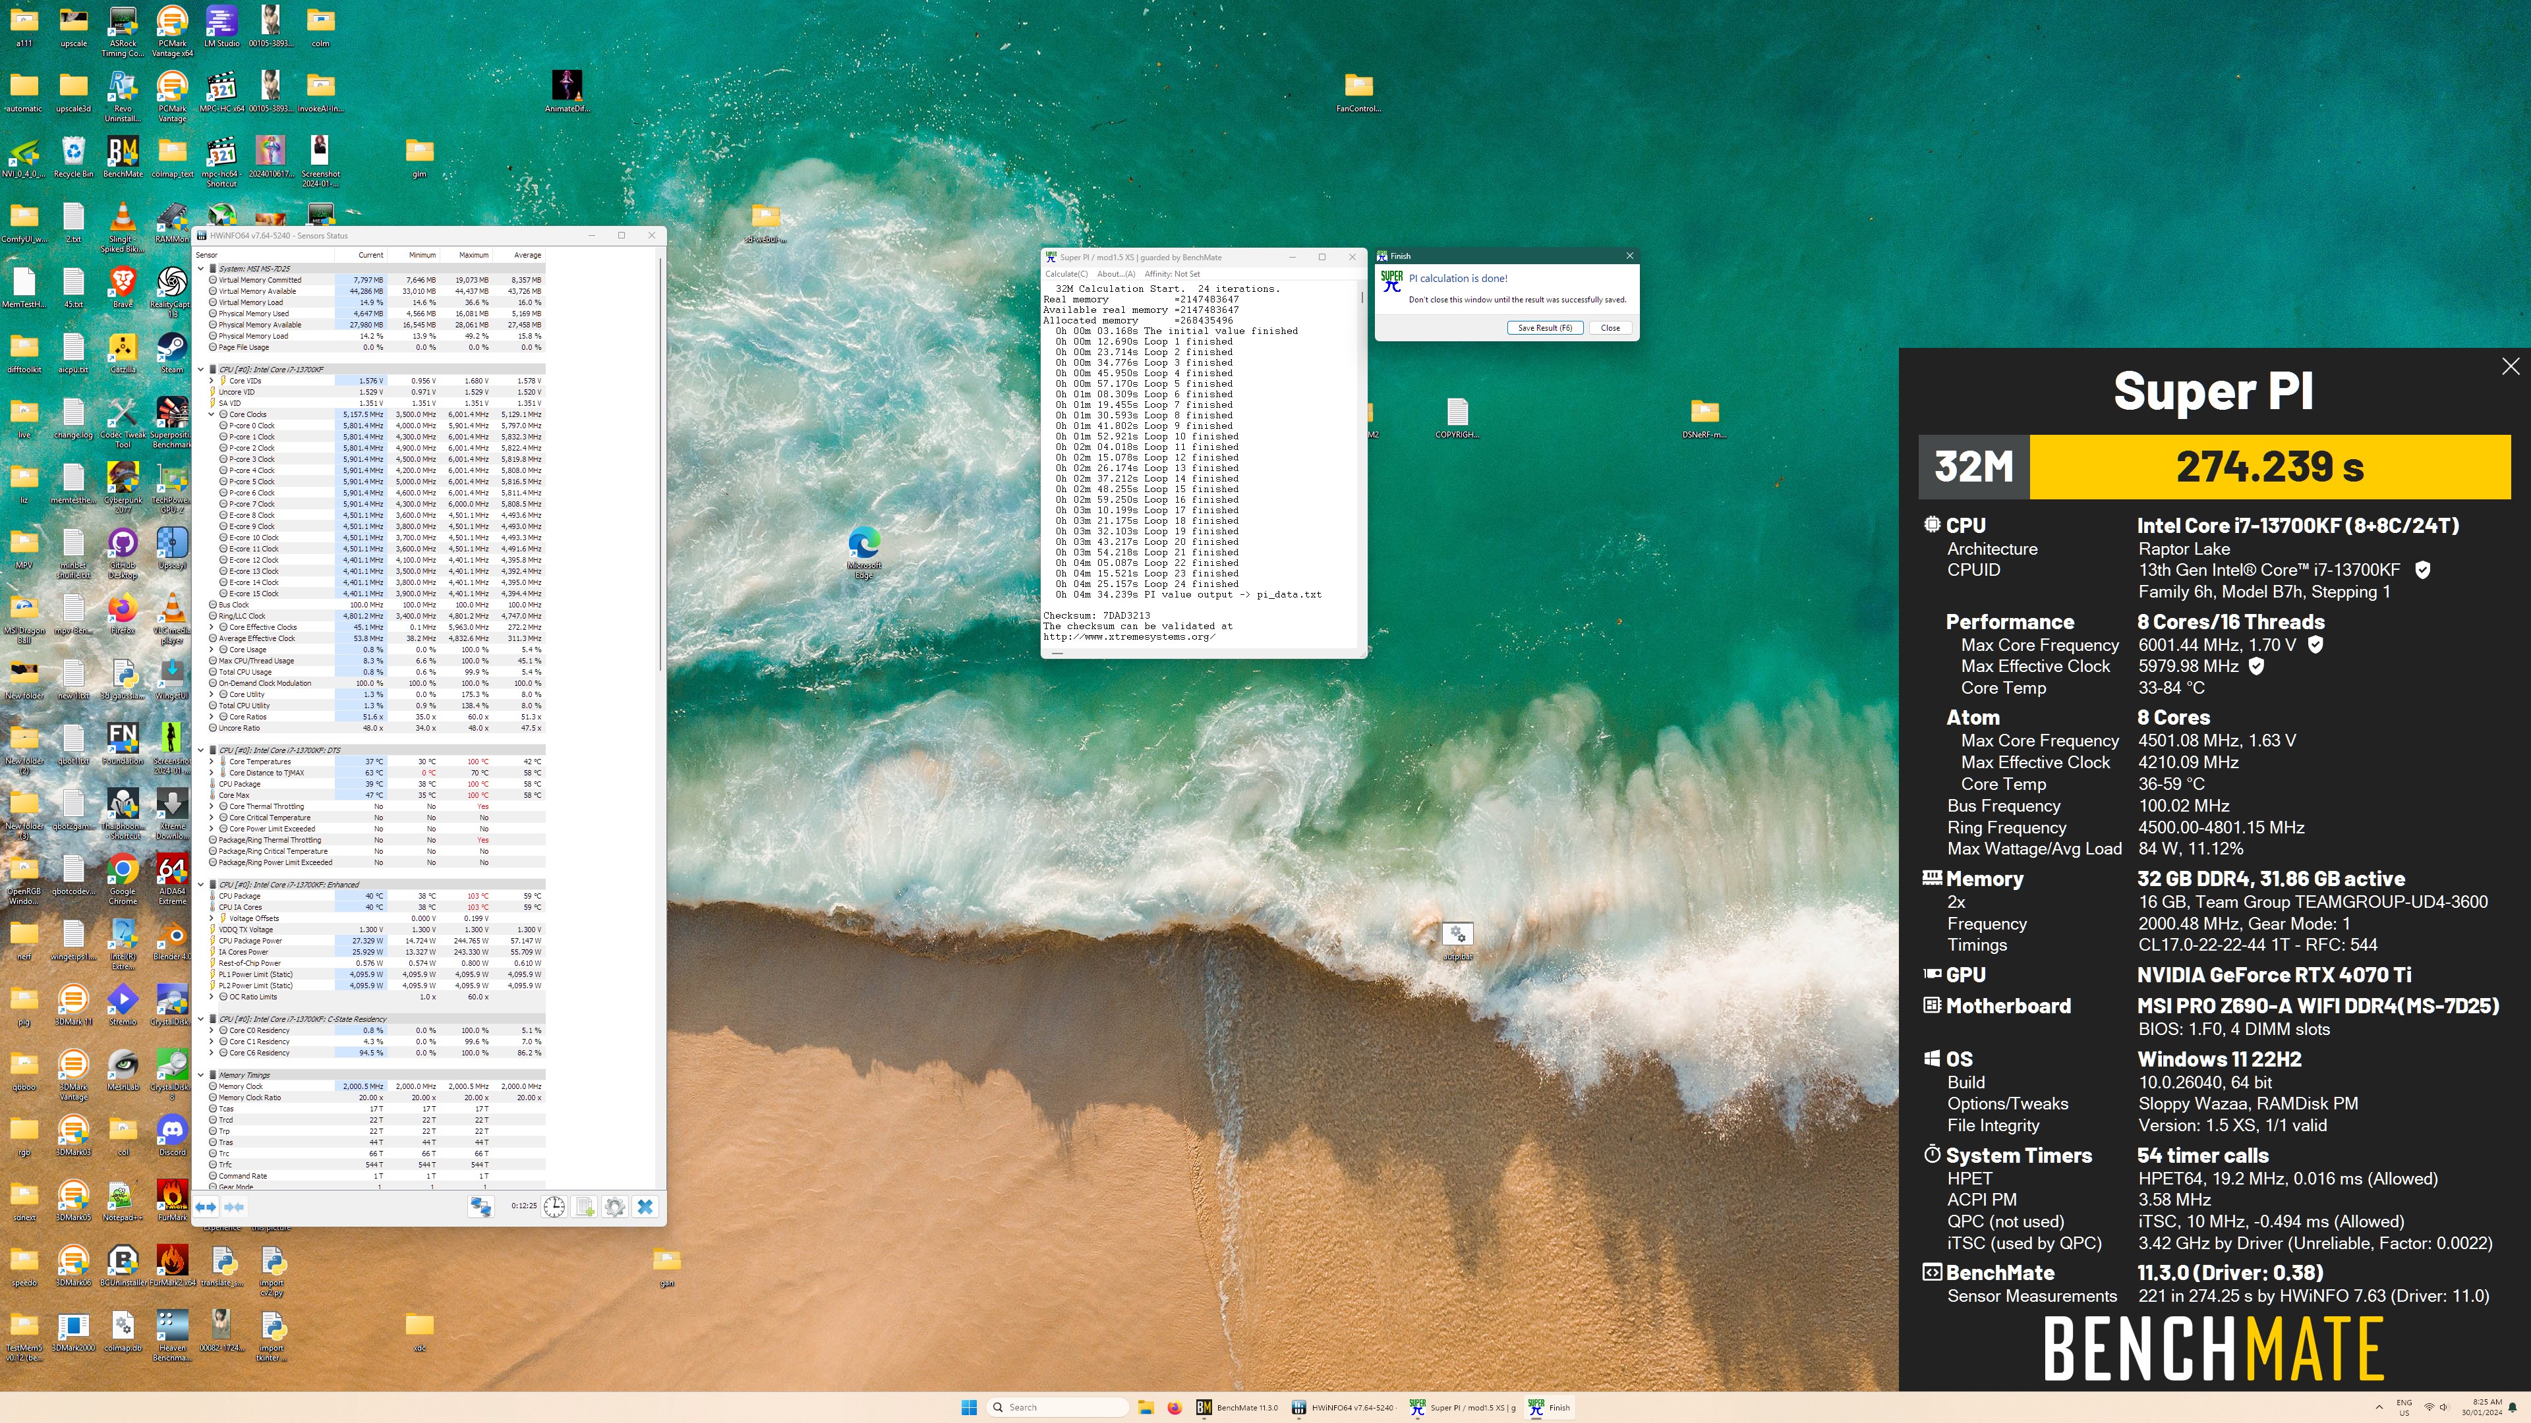Open the BenchMate desktop shortcut
The image size is (2531, 1423).
pos(123,157)
